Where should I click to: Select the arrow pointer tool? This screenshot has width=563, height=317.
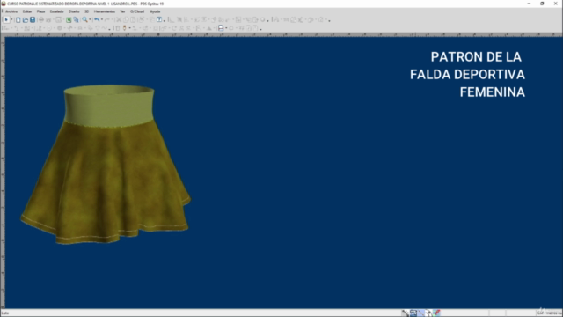[x=6, y=19]
